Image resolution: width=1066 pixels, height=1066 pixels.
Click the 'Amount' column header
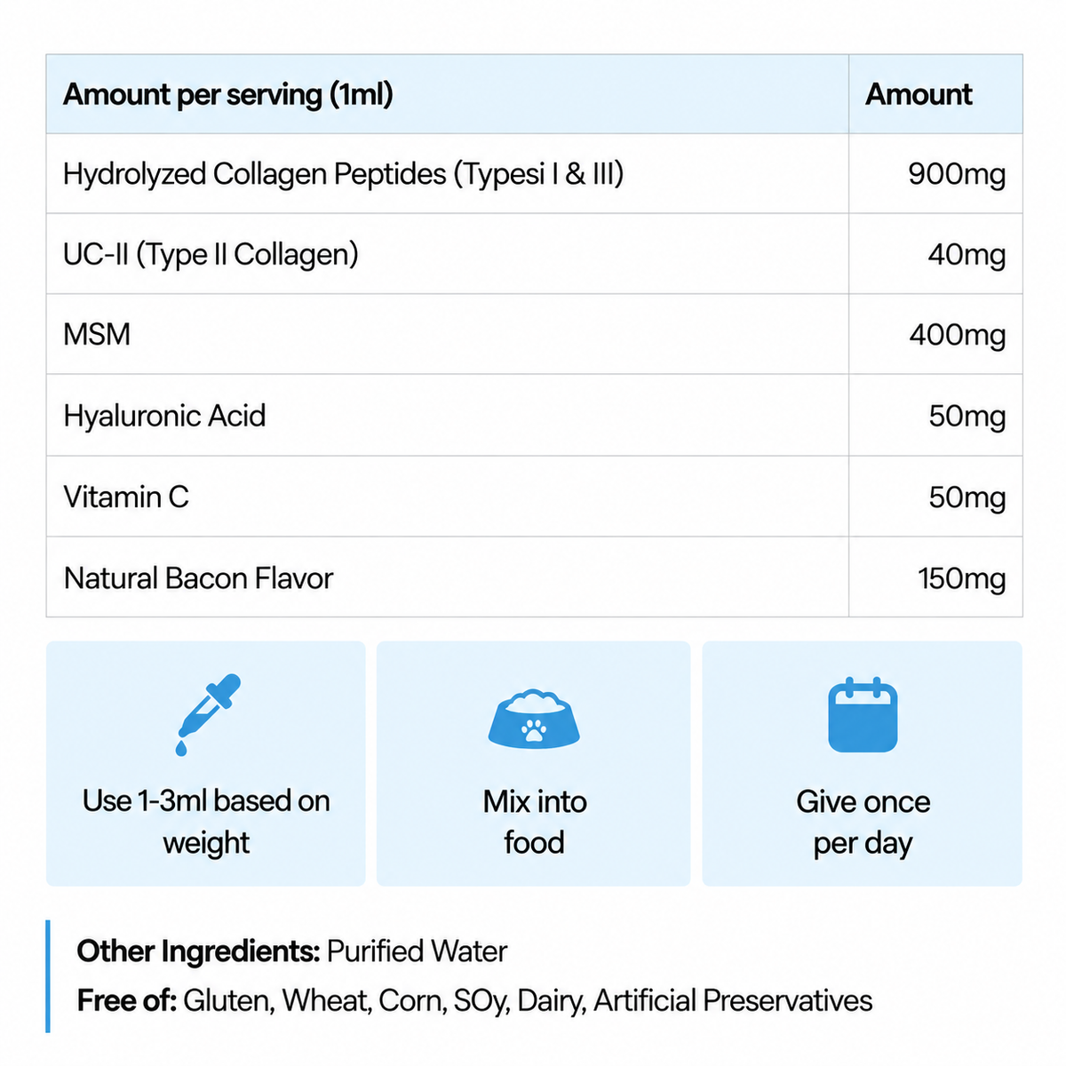919,94
